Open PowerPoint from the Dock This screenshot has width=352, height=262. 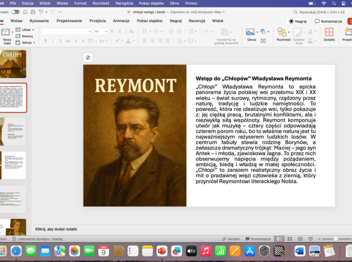[162, 250]
